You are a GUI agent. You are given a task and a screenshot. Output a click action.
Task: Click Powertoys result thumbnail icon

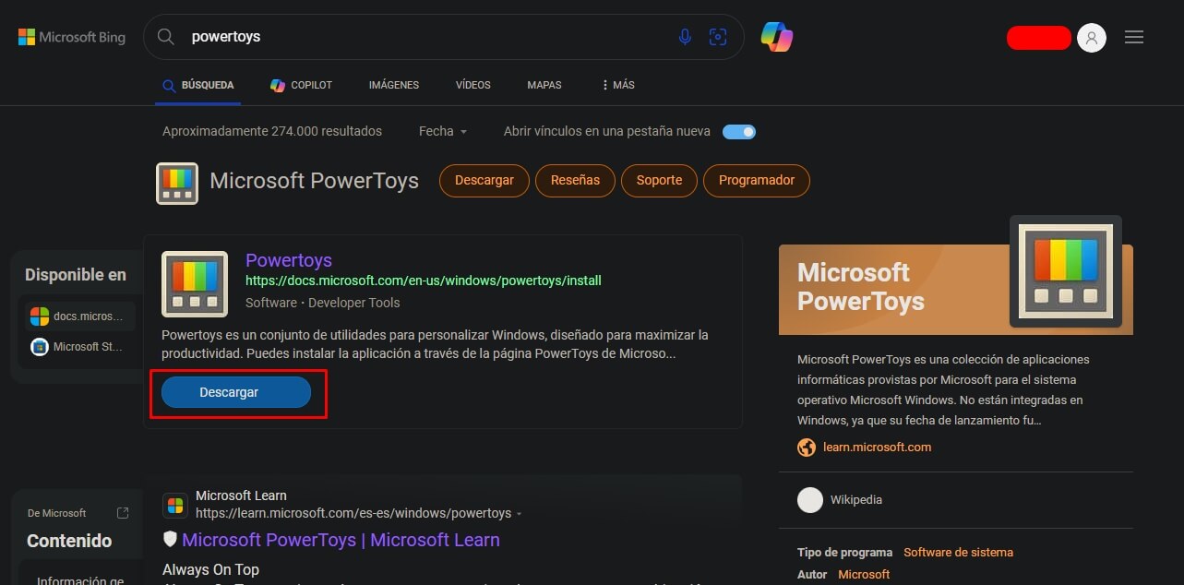pos(195,283)
